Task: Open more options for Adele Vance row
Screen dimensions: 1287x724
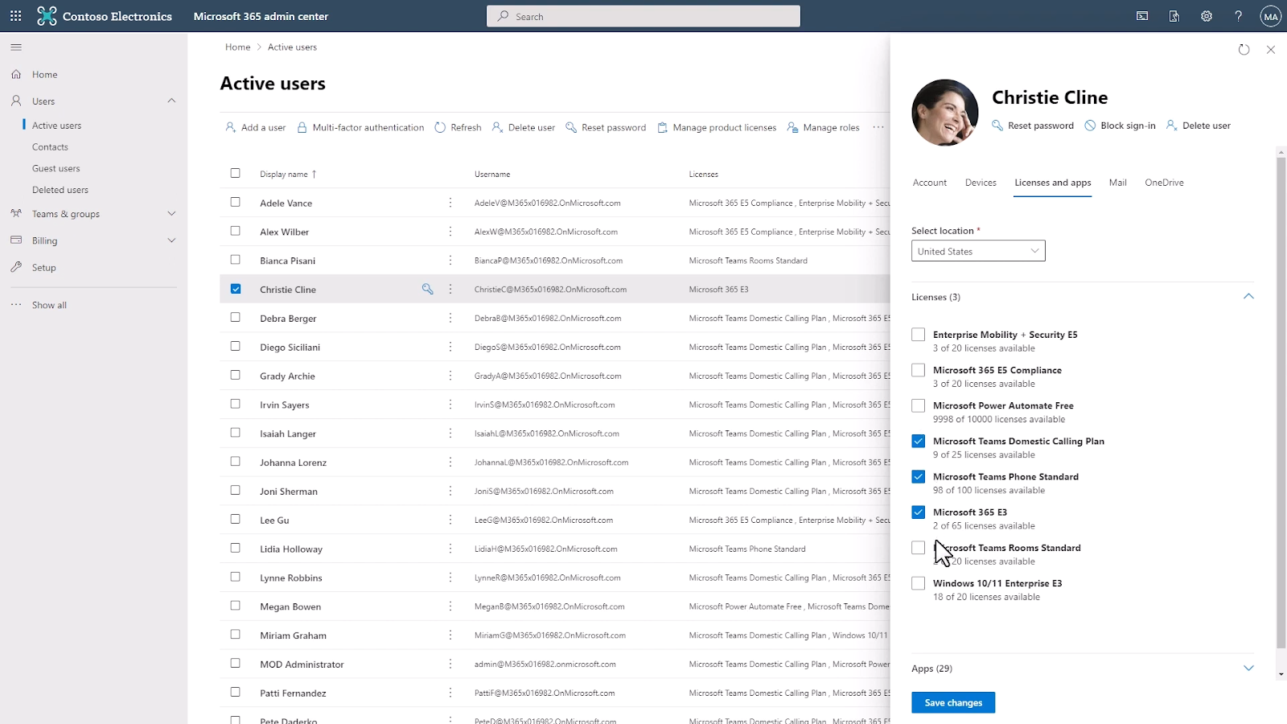Action: coord(450,203)
